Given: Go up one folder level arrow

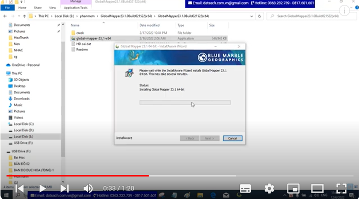Looking at the screenshot, I should point(25,16).
